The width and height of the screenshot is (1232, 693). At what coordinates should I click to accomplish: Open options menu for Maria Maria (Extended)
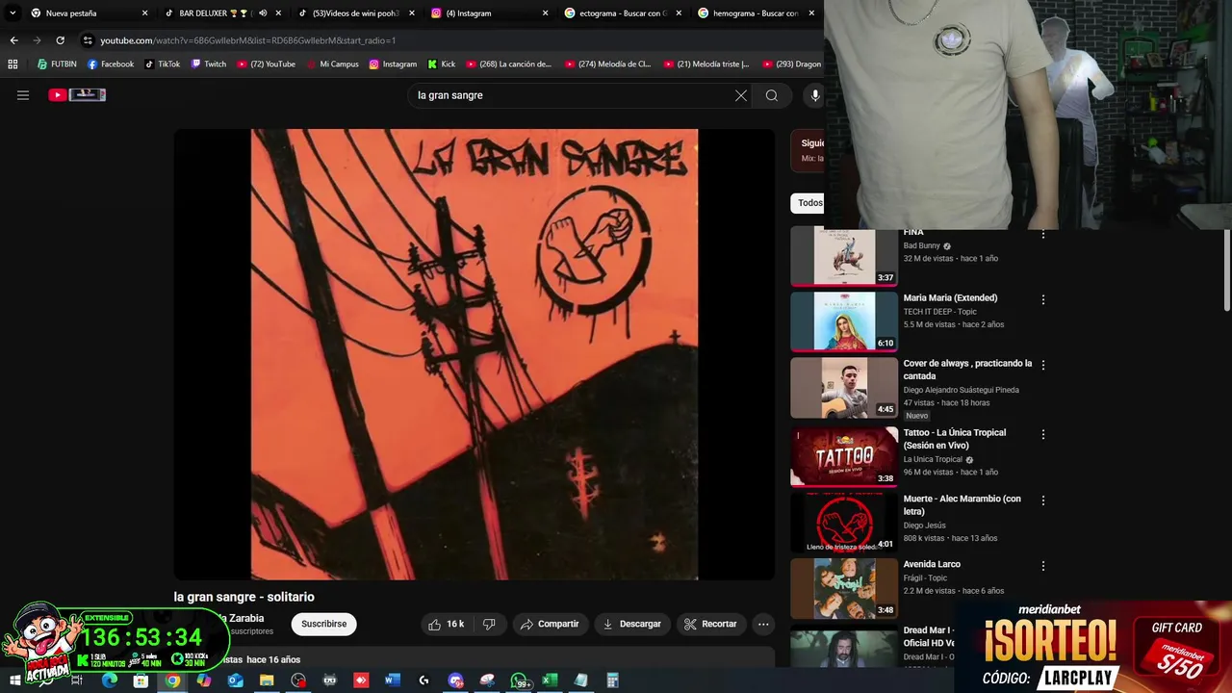[x=1042, y=299]
